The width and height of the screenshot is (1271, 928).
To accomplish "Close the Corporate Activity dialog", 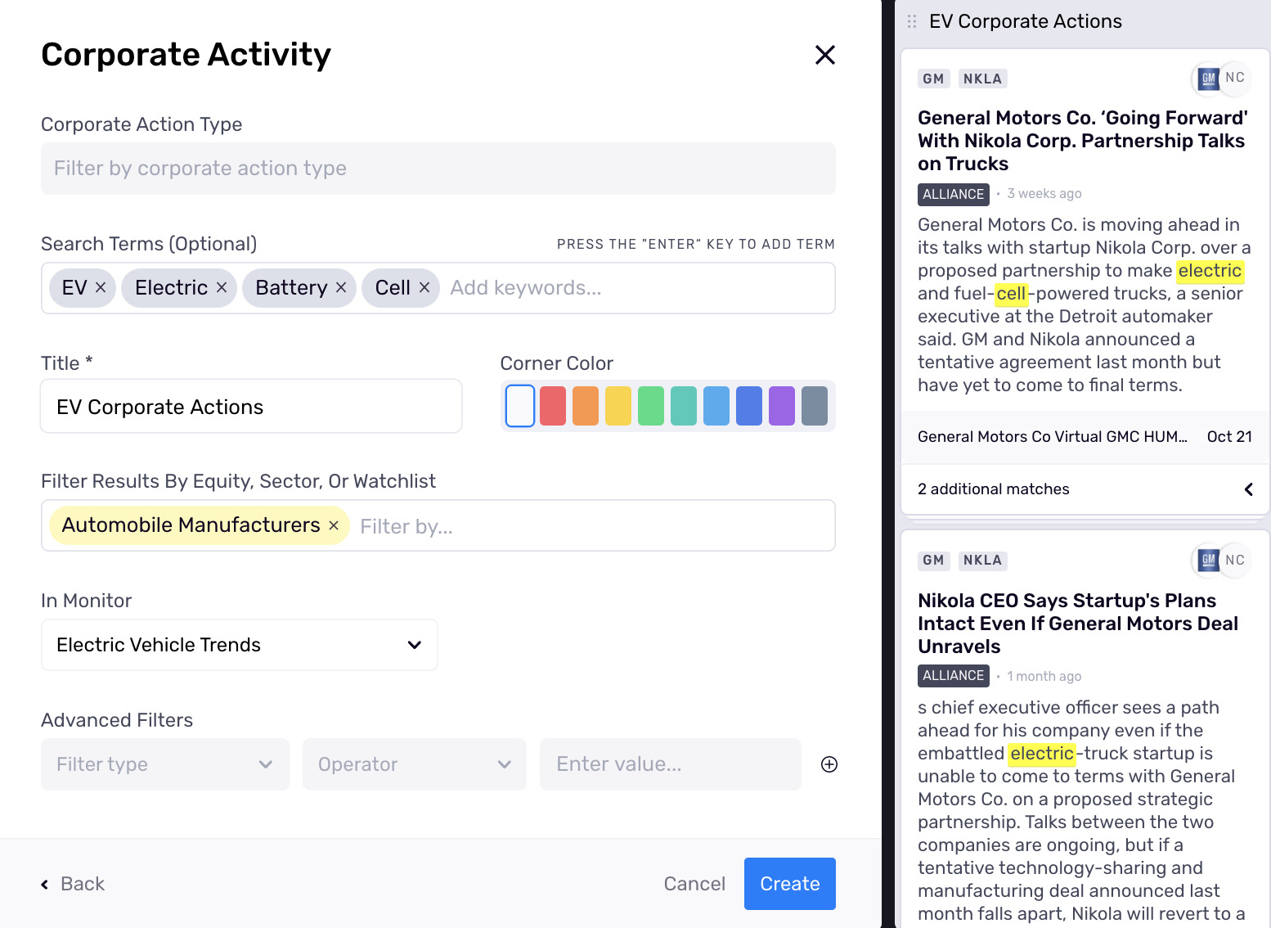I will (825, 55).
